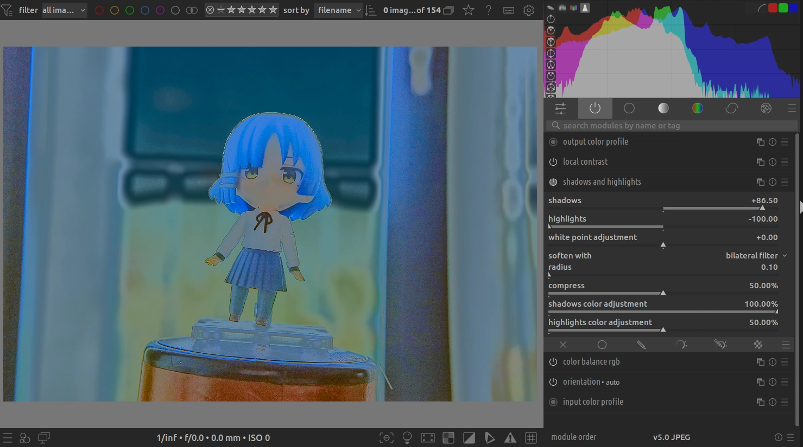Filter by red color label
This screenshot has height=447, width=803.
[99, 10]
